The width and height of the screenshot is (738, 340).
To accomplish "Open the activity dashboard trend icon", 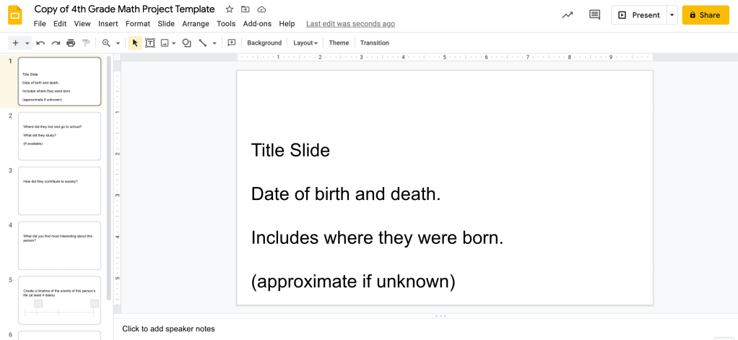I will 568,15.
